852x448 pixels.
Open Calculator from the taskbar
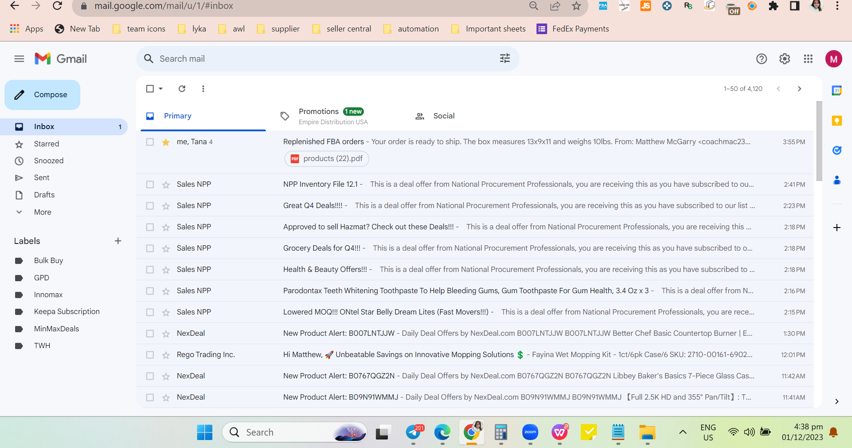click(x=501, y=432)
